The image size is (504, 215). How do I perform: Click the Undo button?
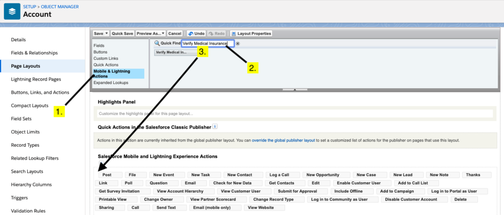pyautogui.click(x=196, y=33)
